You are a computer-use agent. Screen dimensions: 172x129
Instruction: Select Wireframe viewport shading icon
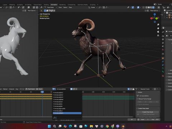point(147,8)
